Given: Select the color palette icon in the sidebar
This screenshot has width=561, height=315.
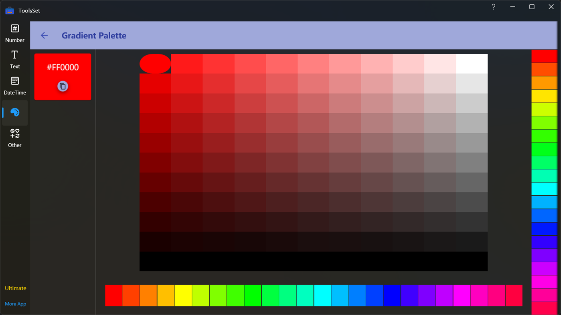Looking at the screenshot, I should [x=15, y=112].
